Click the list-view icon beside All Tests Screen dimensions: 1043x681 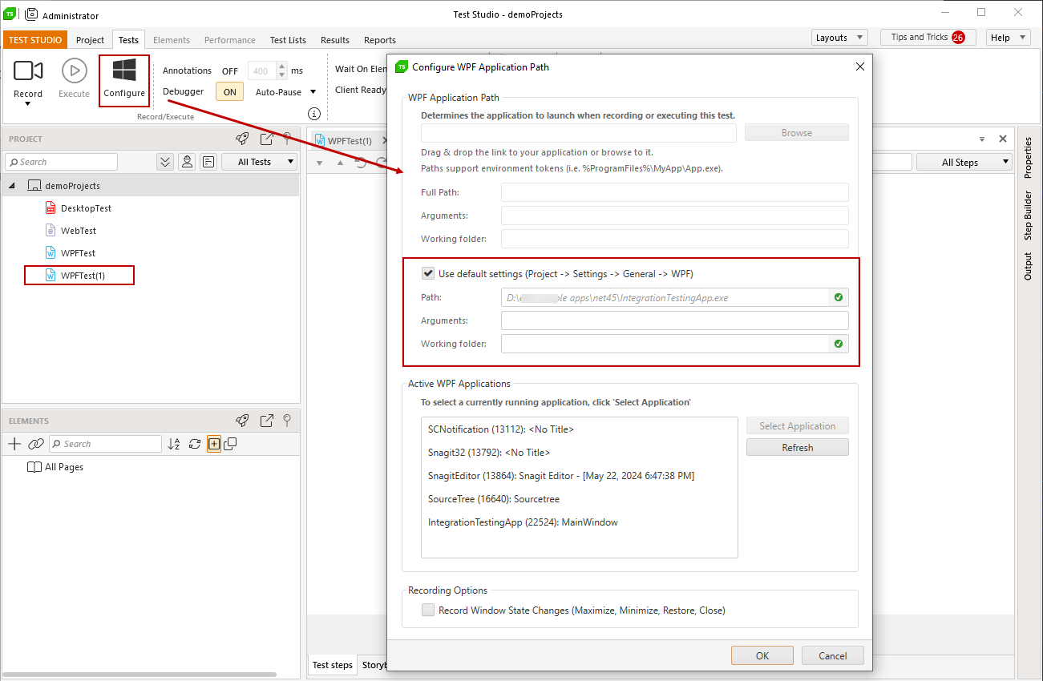208,162
